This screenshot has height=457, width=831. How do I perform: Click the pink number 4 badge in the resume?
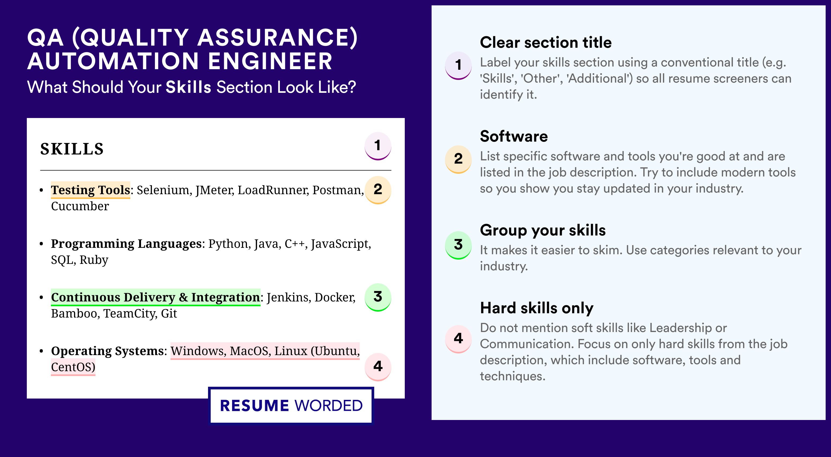(x=378, y=367)
